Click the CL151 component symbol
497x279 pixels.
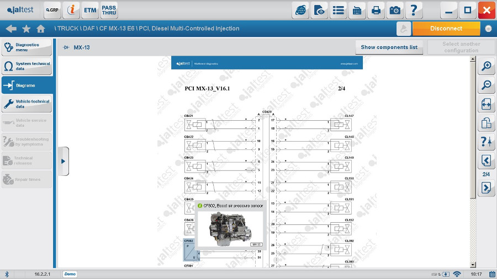click(341, 208)
